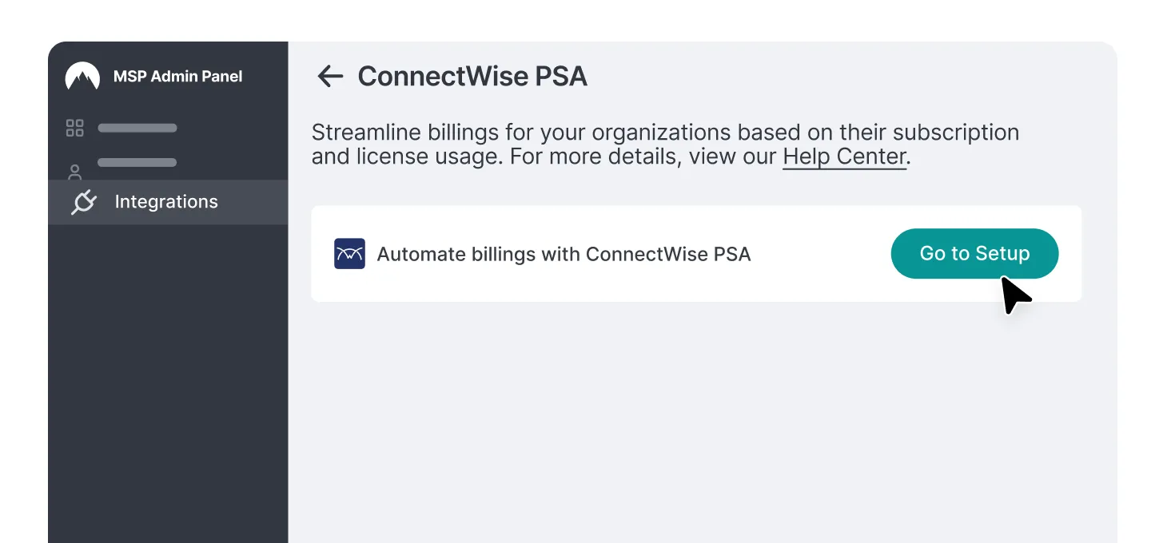Click the Automate billings with ConnectWise PSA text
The height and width of the screenshot is (543, 1167).
[x=564, y=254]
